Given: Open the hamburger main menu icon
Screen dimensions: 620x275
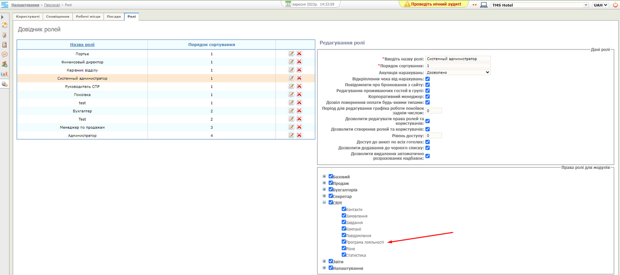Looking at the screenshot, I should point(5,5).
